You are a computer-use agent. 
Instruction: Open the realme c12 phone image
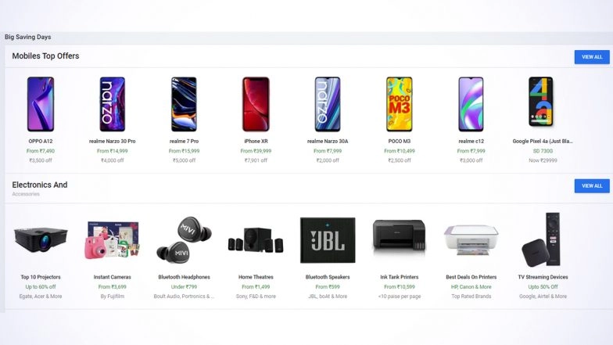[x=471, y=104]
